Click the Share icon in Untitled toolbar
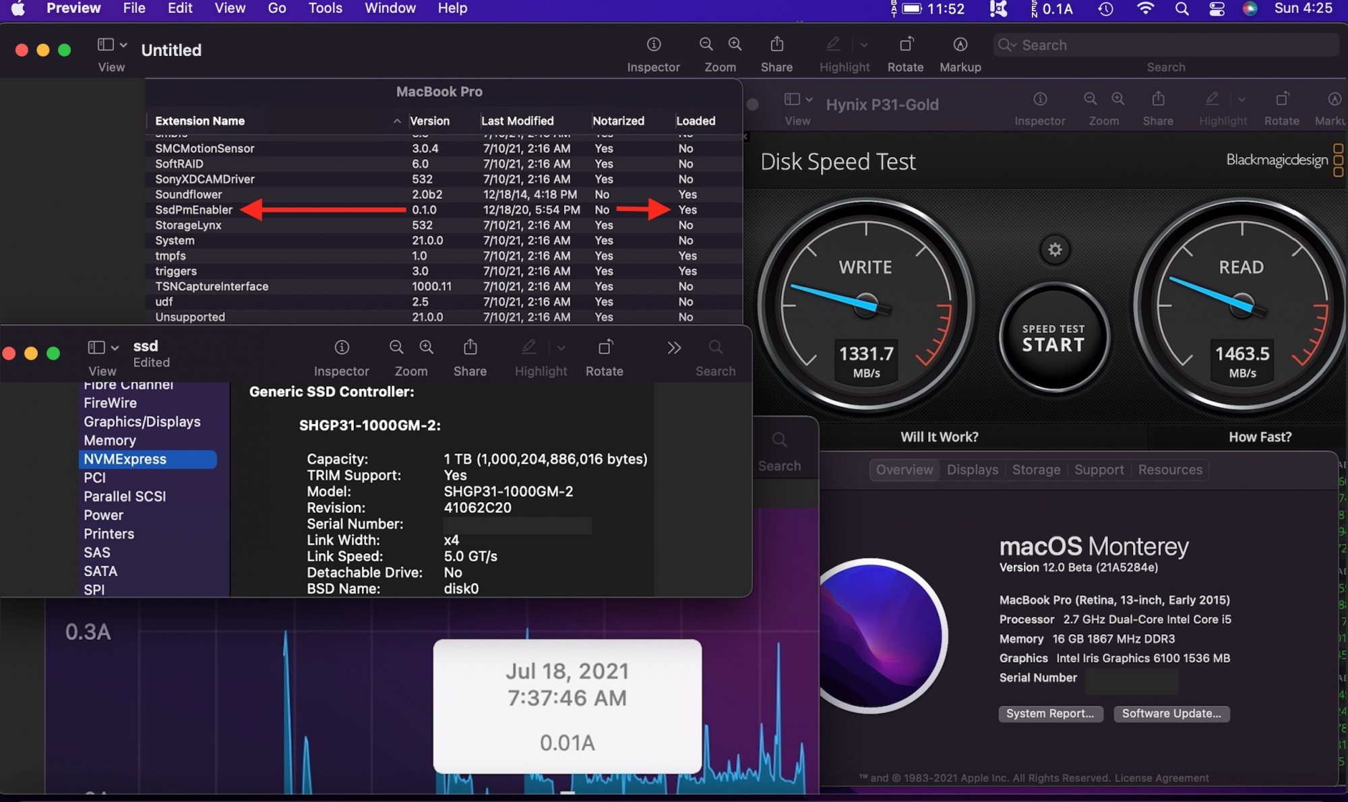The image size is (1348, 802). (x=776, y=44)
